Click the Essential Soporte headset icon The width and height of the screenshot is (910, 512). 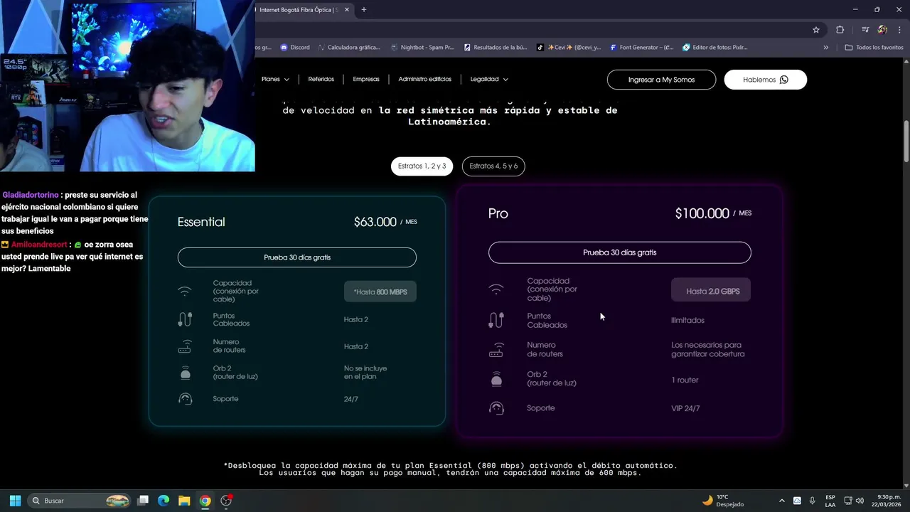[x=185, y=399]
